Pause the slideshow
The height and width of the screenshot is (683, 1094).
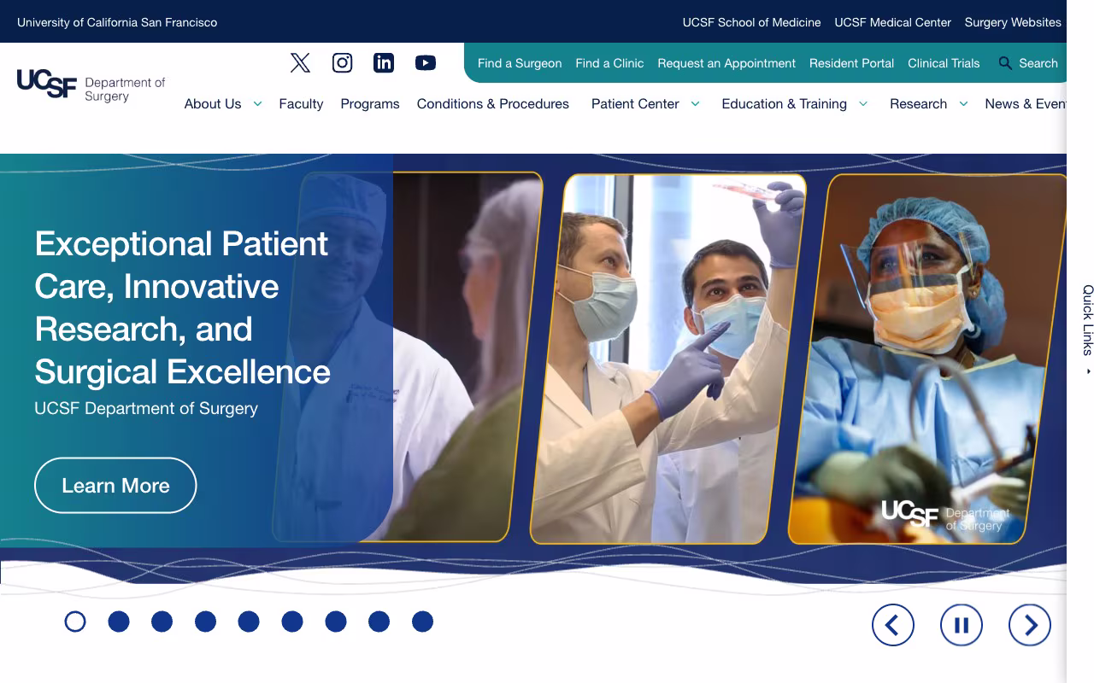[962, 625]
